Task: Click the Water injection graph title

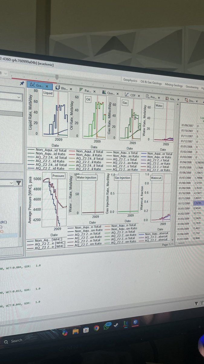Action: [x=87, y=177]
